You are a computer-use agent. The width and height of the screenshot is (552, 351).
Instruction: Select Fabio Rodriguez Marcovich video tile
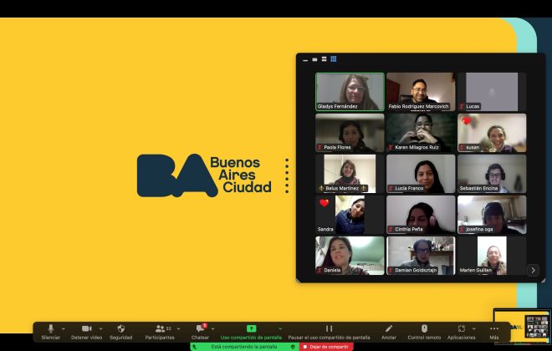click(421, 91)
